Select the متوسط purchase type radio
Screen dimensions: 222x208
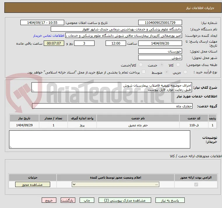(x=167, y=72)
